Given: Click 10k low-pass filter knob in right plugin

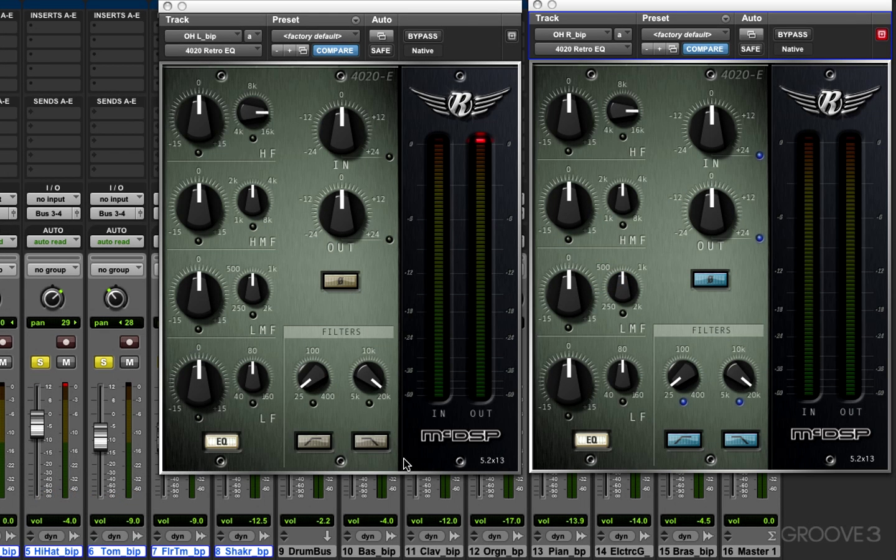Looking at the screenshot, I should coord(739,375).
